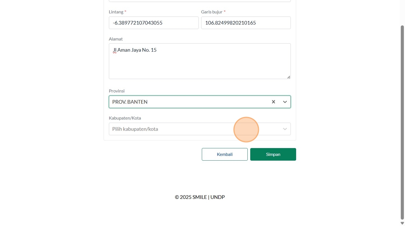Click the Kabupaten/Kota field label

click(x=125, y=118)
